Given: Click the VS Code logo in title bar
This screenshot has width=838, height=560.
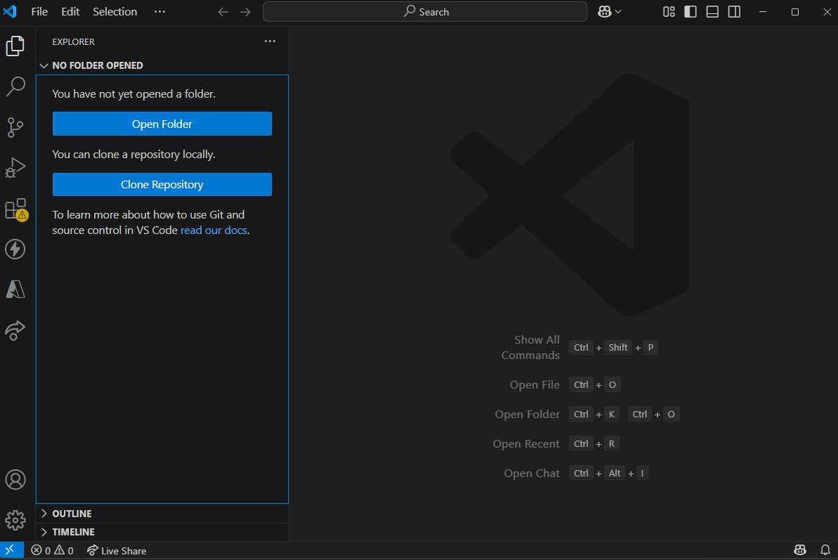Looking at the screenshot, I should click(10, 11).
